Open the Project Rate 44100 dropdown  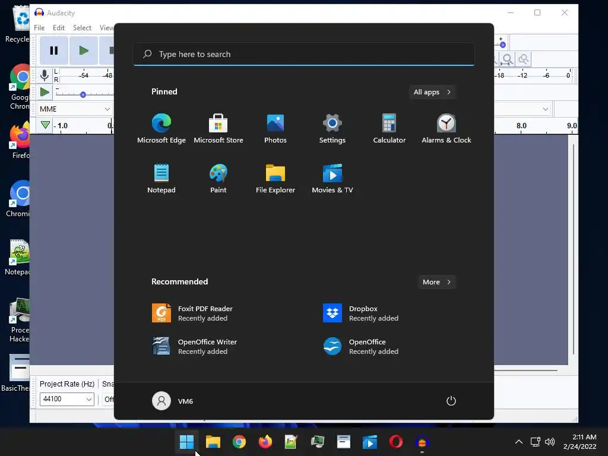click(x=66, y=399)
